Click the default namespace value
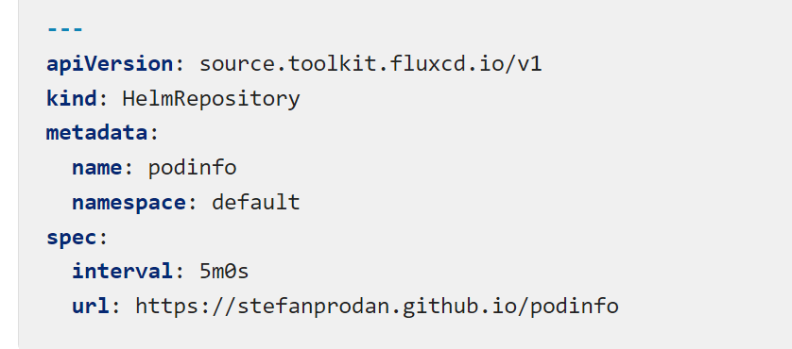The height and width of the screenshot is (349, 792). [x=255, y=202]
